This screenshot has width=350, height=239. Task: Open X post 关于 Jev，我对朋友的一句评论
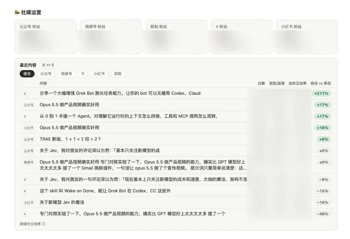tap(143, 179)
